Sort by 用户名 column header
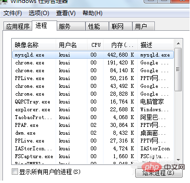 71,45
